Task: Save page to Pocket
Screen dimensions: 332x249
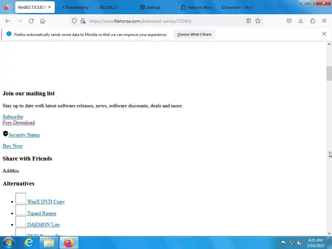Action: pyautogui.click(x=289, y=21)
